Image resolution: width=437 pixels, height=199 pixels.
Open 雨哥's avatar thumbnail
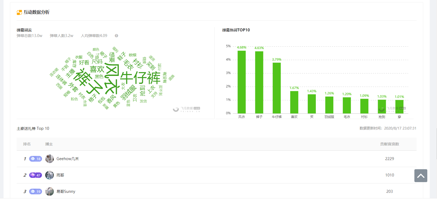[50, 175]
